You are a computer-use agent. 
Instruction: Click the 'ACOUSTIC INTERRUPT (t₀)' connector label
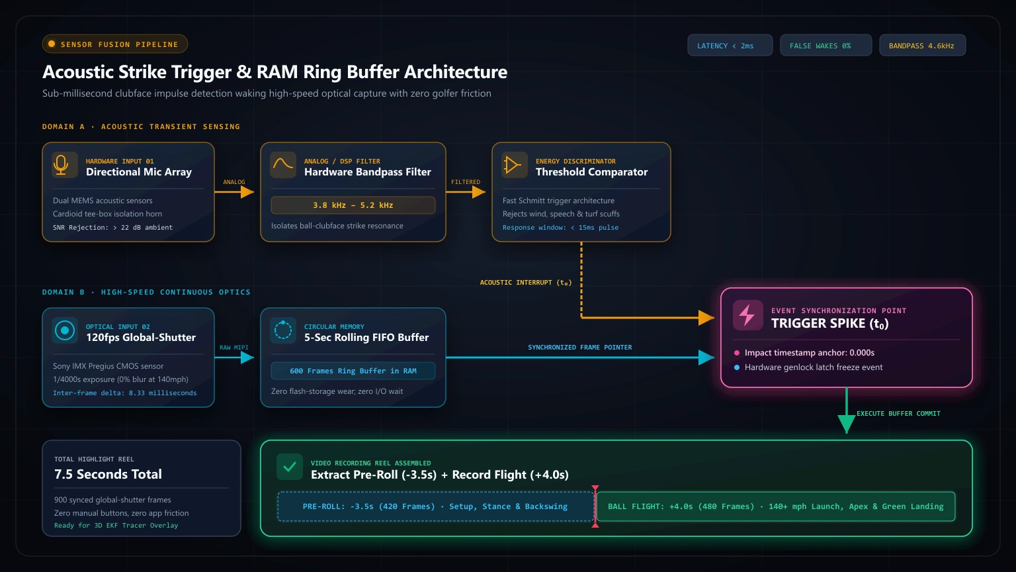pos(526,283)
